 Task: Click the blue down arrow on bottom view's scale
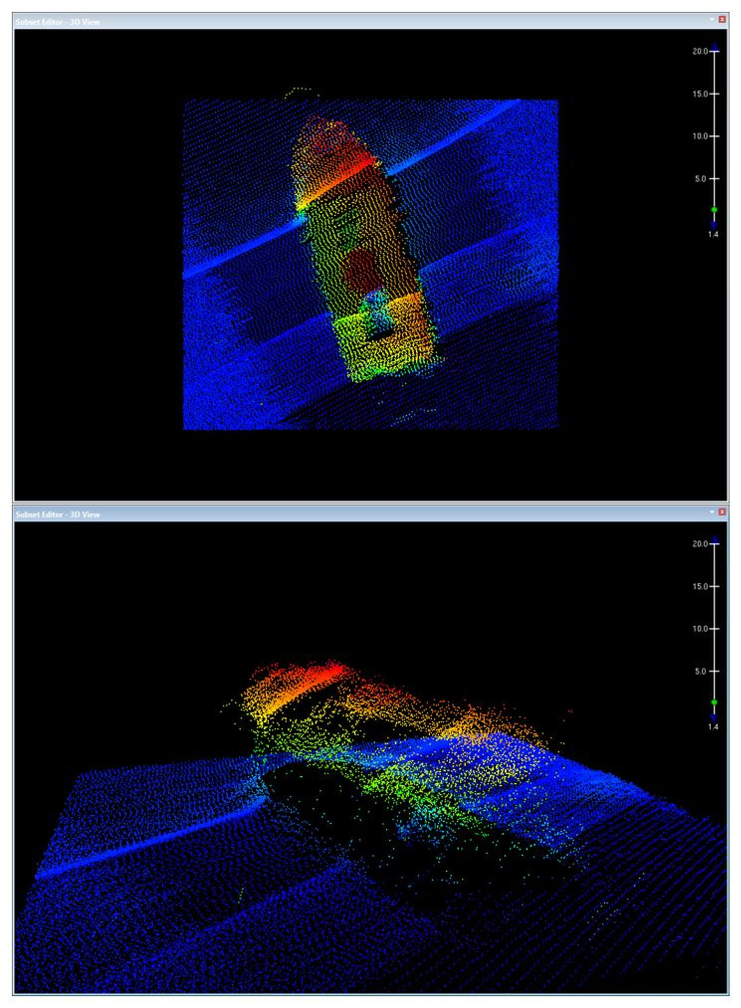714,718
